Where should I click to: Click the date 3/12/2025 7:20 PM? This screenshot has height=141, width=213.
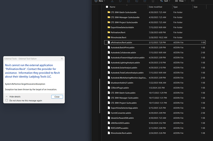pyautogui.click(x=157, y=42)
